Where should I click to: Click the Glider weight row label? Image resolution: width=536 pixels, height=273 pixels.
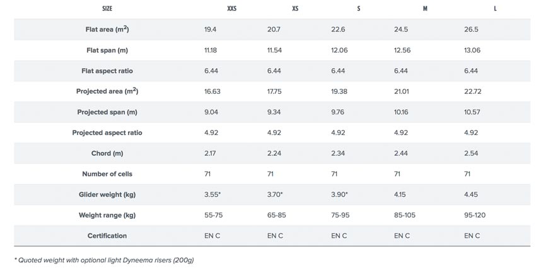(x=107, y=194)
